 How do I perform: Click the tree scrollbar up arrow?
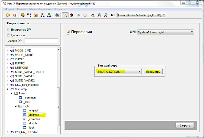click(x=59, y=49)
